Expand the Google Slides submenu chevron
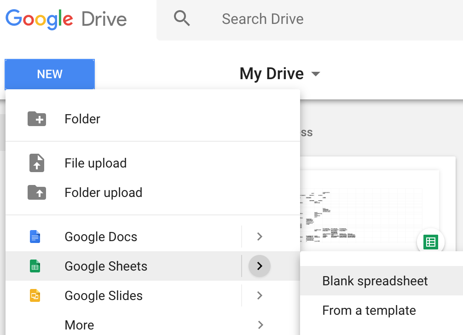The image size is (463, 335). point(260,295)
